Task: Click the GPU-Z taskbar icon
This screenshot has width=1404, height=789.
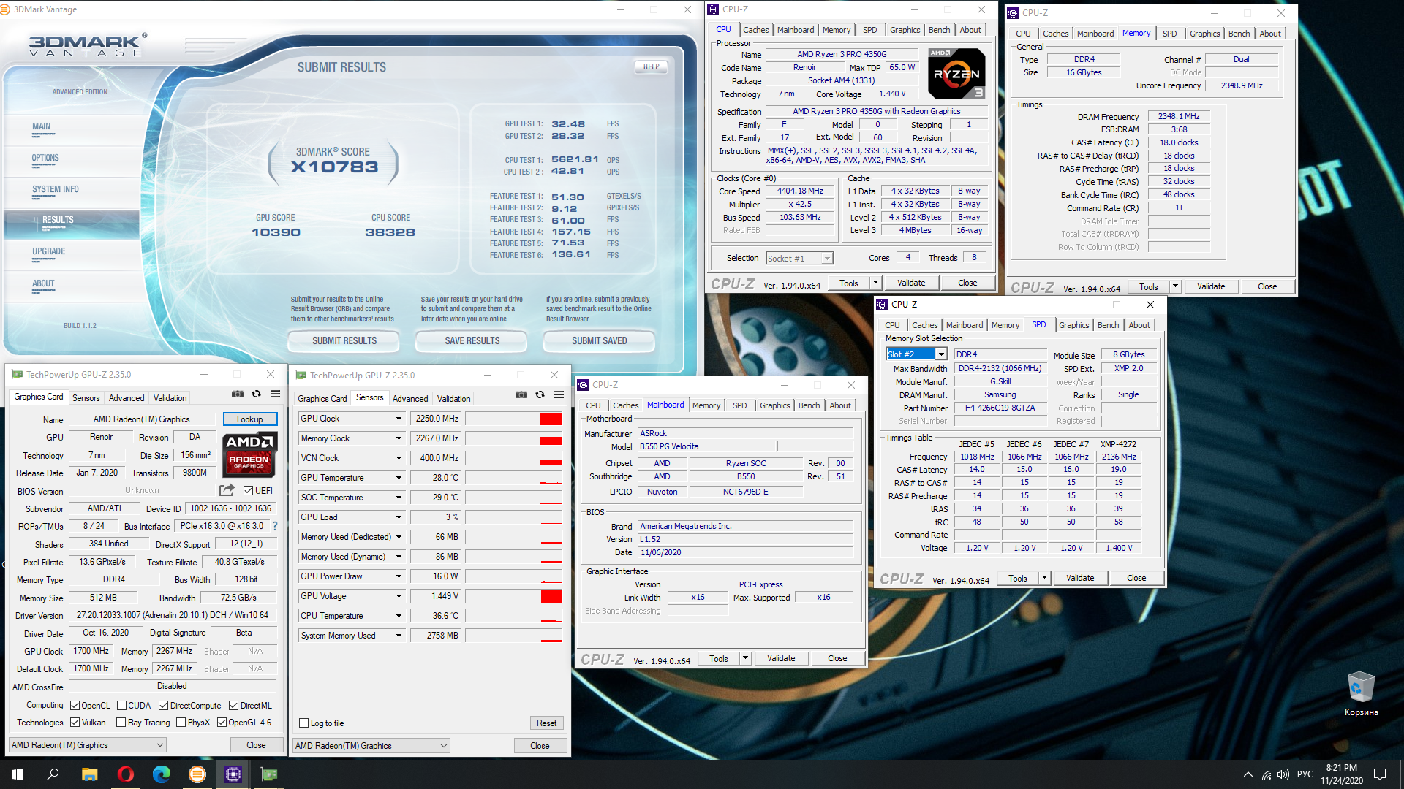Action: click(269, 774)
